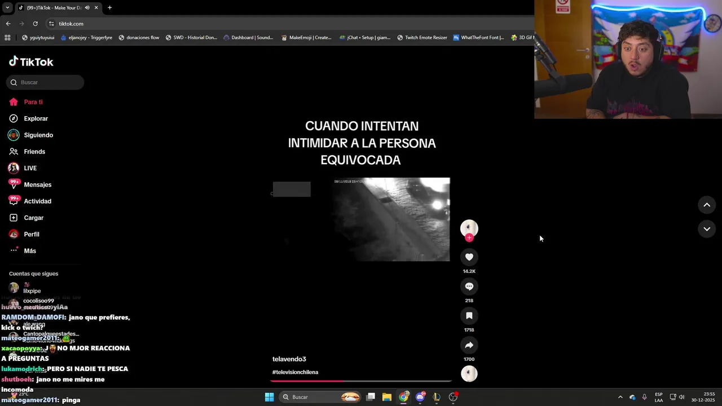Seek on the video progress bar
The width and height of the screenshot is (722, 406).
pyautogui.click(x=361, y=381)
